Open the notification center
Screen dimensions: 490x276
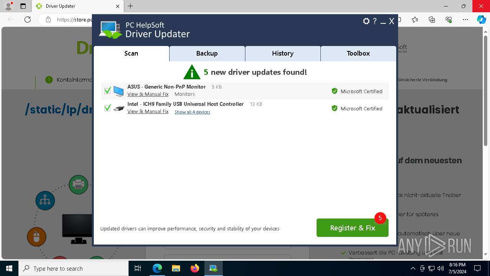click(477, 268)
